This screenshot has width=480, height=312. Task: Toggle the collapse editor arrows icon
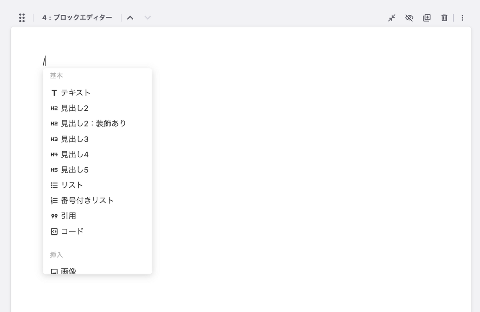pyautogui.click(x=391, y=18)
